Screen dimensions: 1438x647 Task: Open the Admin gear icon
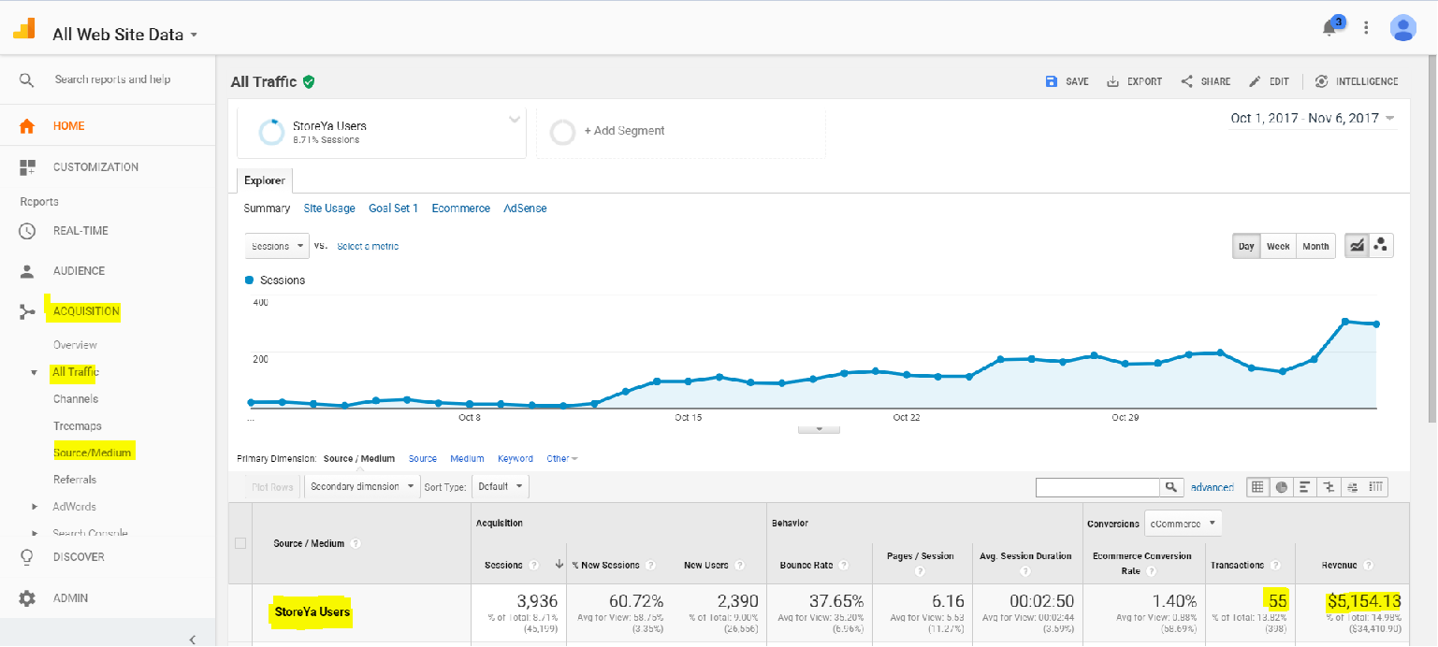tap(27, 598)
